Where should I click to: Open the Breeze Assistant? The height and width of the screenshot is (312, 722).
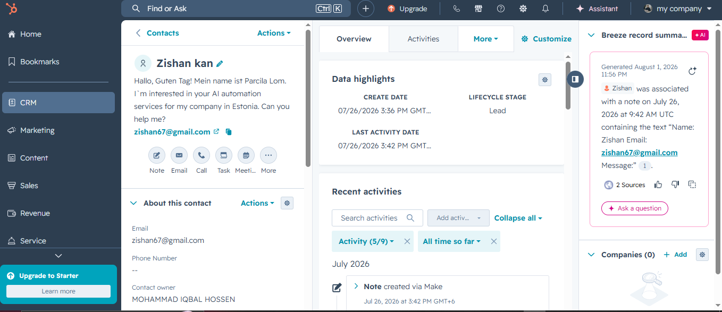(597, 9)
